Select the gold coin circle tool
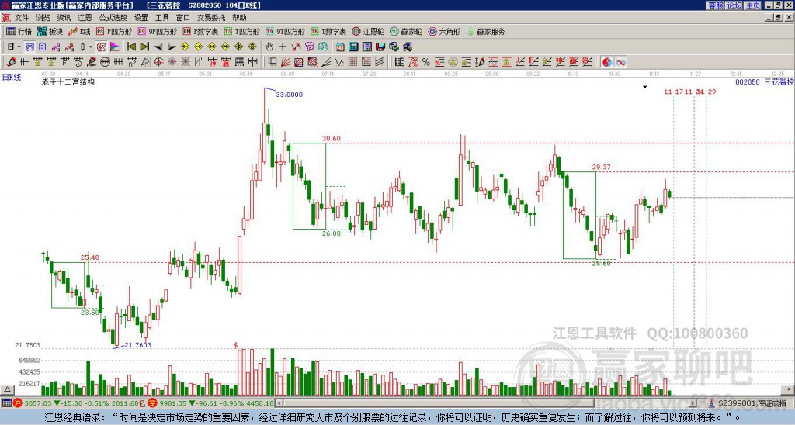This screenshot has width=795, height=425. 453,62
